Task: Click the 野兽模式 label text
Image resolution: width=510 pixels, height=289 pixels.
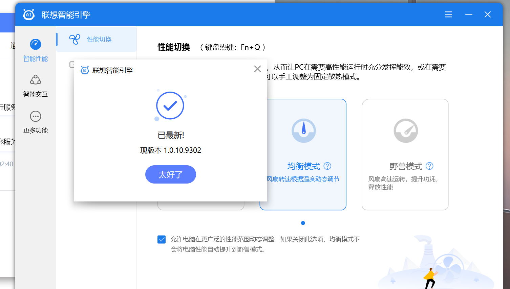Action: coord(406,166)
